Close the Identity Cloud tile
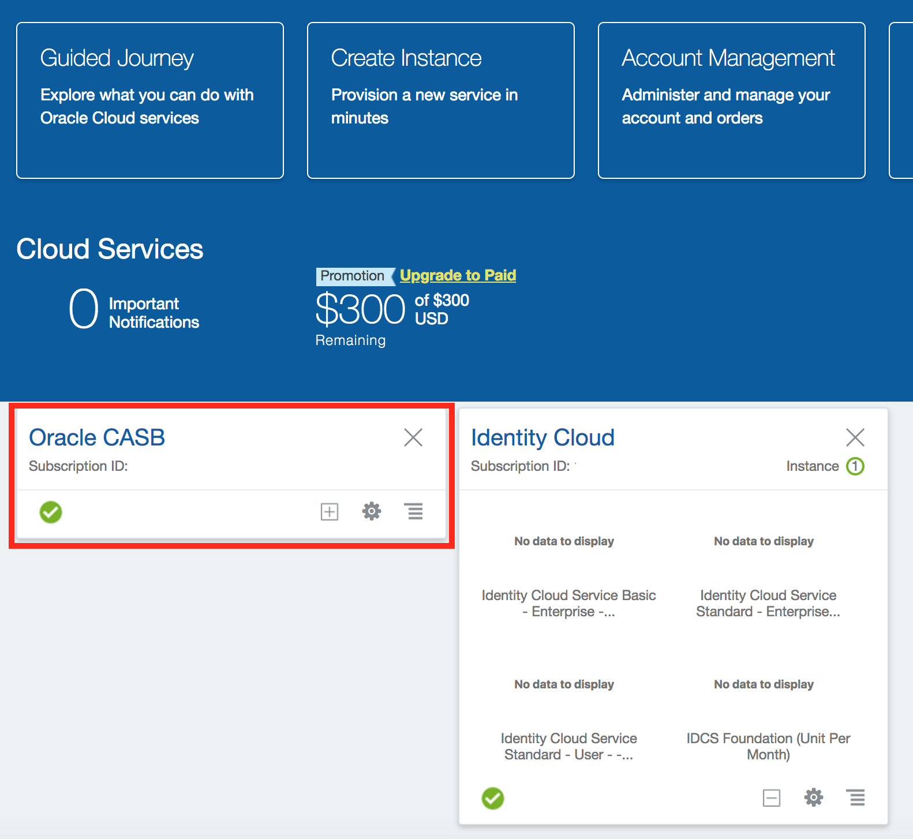 tap(855, 437)
